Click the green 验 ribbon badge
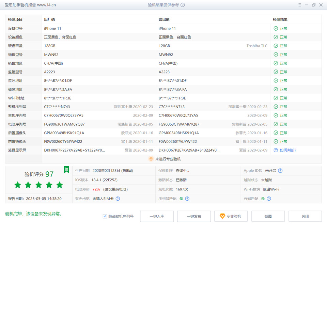This screenshot has height=327, width=327. click(66, 170)
